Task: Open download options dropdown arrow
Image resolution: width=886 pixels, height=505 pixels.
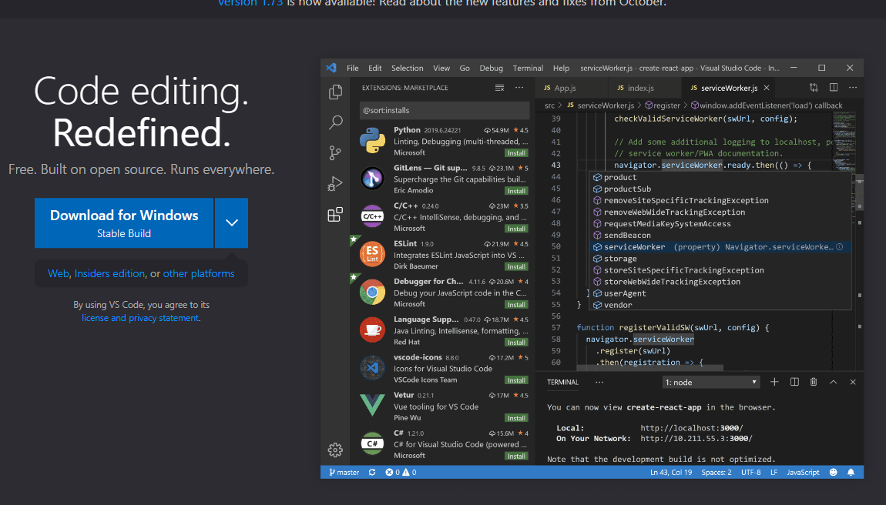Action: pyautogui.click(x=232, y=222)
